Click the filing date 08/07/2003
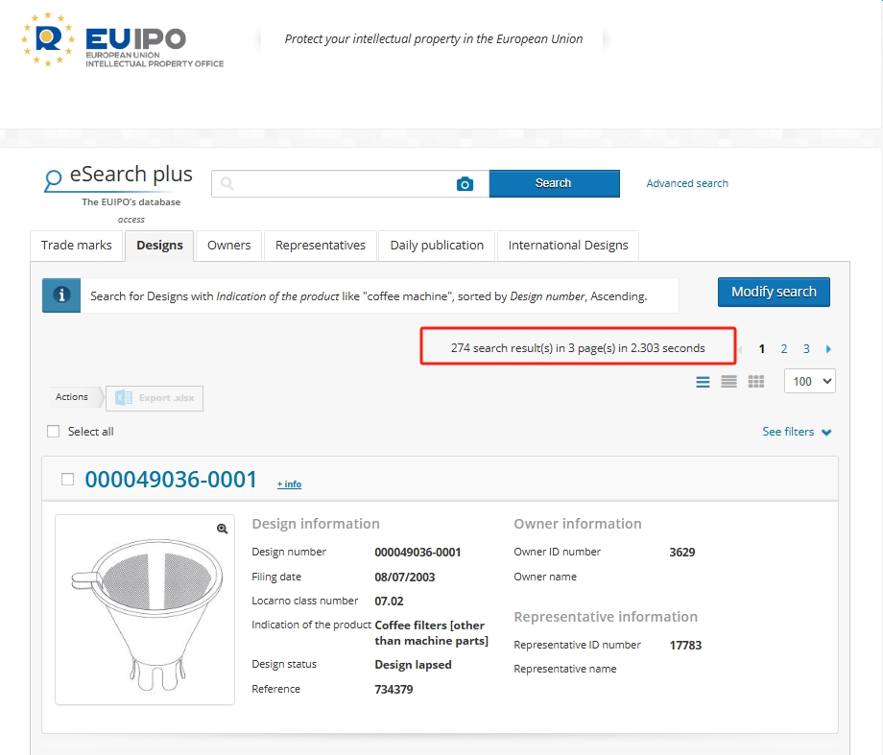The width and height of the screenshot is (883, 755). point(404,578)
